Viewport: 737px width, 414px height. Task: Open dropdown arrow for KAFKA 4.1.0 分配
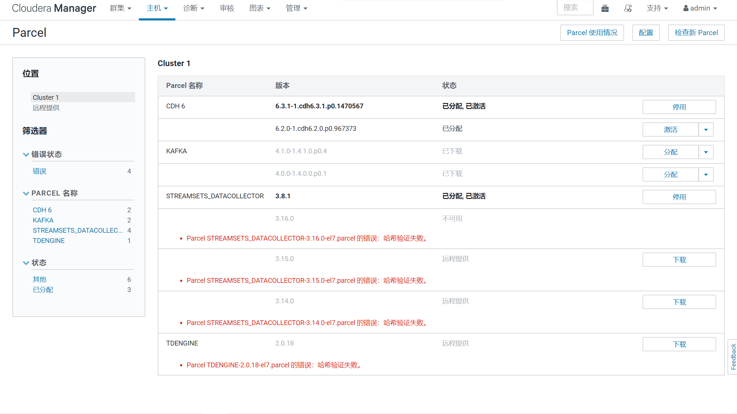(706, 152)
